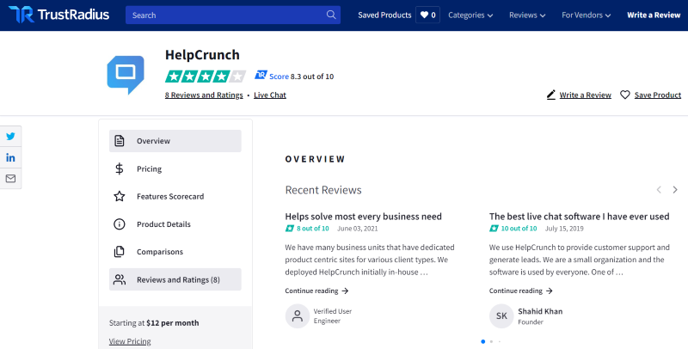Share on Twitter

[x=10, y=137]
